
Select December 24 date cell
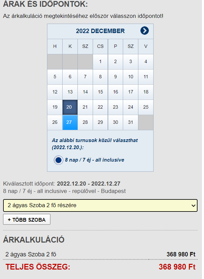coord(131,107)
